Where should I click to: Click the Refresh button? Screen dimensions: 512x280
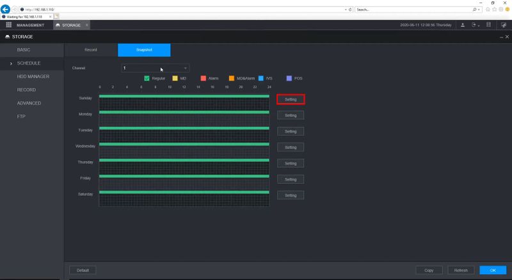(461, 270)
